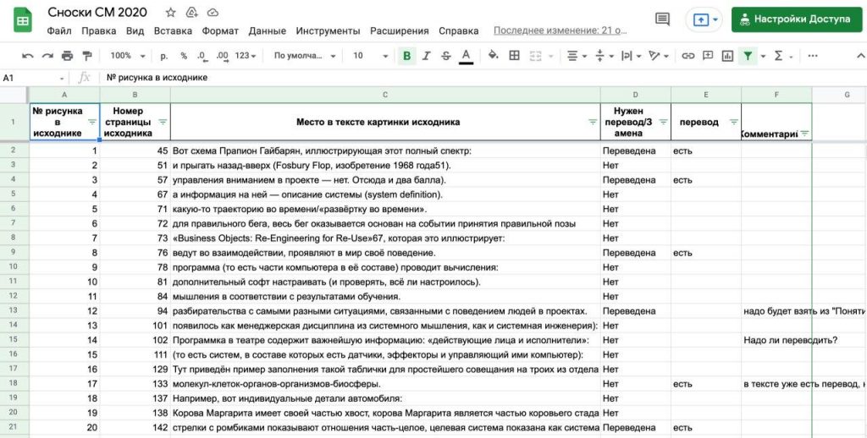Image resolution: width=867 pixels, height=438 pixels.
Task: Toggle bold formatting
Action: pyautogui.click(x=407, y=56)
